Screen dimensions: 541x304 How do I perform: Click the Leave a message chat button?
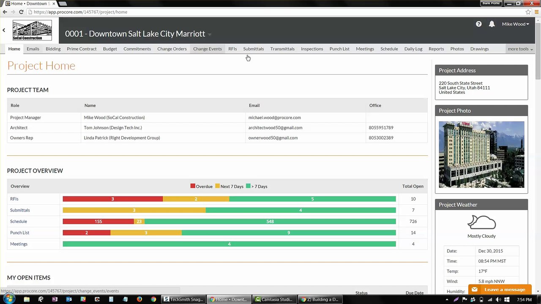pyautogui.click(x=500, y=290)
